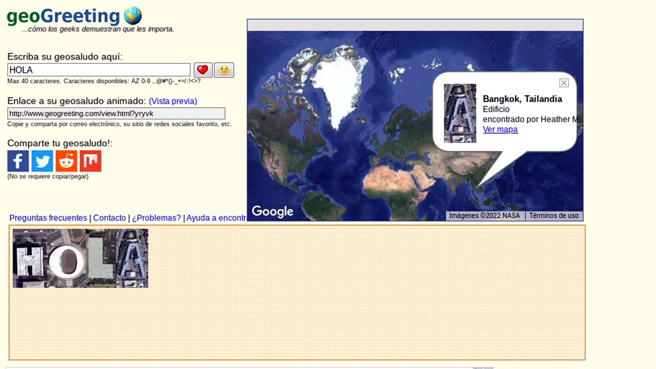Share geosaludo on Twitter
The image size is (656, 369).
(x=42, y=161)
